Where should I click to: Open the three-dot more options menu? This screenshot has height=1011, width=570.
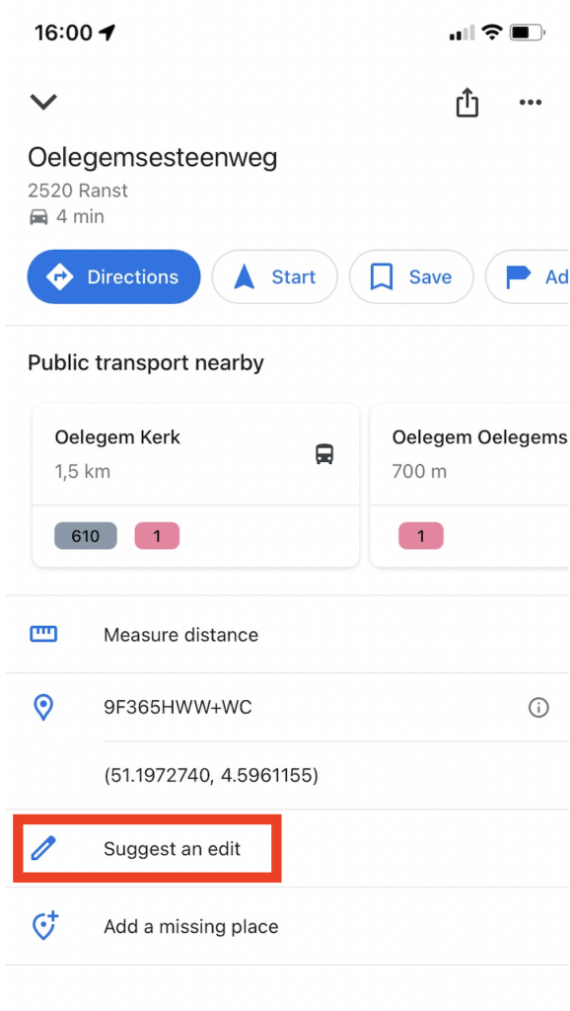pos(531,103)
